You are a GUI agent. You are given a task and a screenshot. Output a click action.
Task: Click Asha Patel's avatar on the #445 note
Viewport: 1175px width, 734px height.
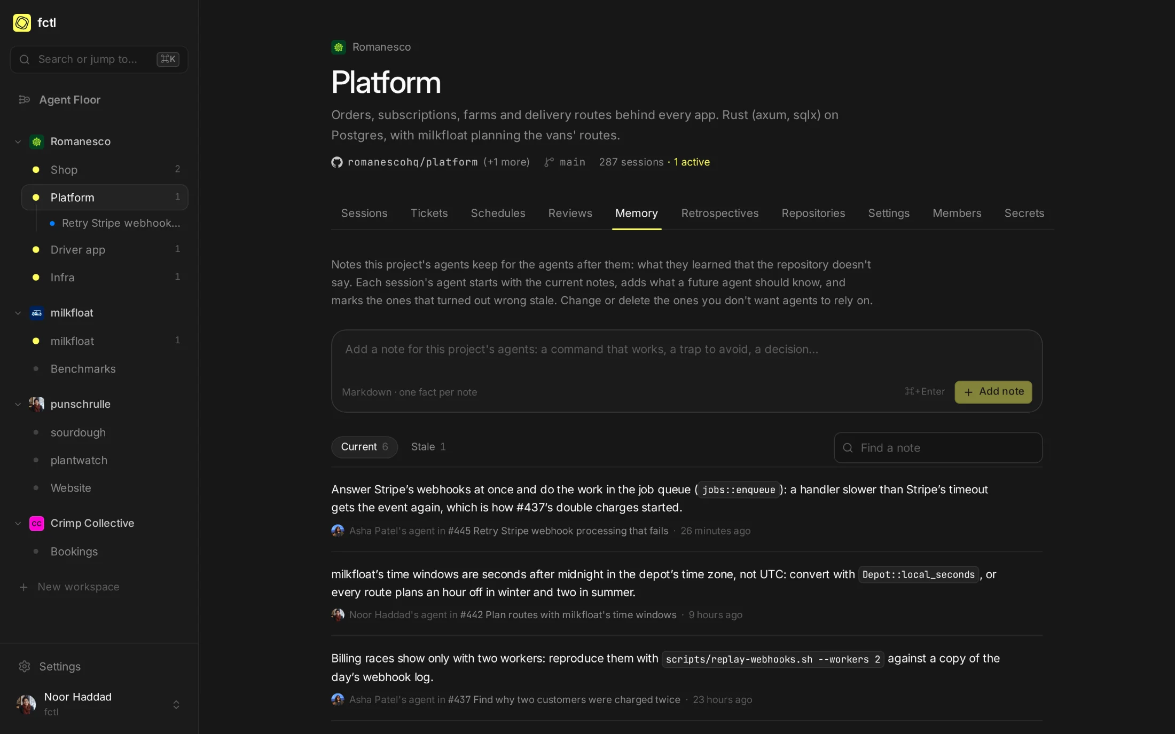[338, 531]
